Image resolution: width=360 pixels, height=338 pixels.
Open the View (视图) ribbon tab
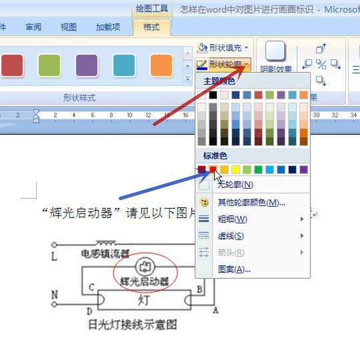point(69,27)
